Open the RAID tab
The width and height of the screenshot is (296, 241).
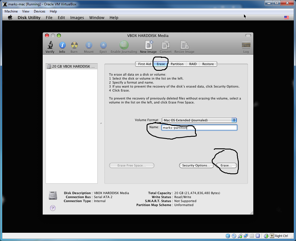coord(193,64)
